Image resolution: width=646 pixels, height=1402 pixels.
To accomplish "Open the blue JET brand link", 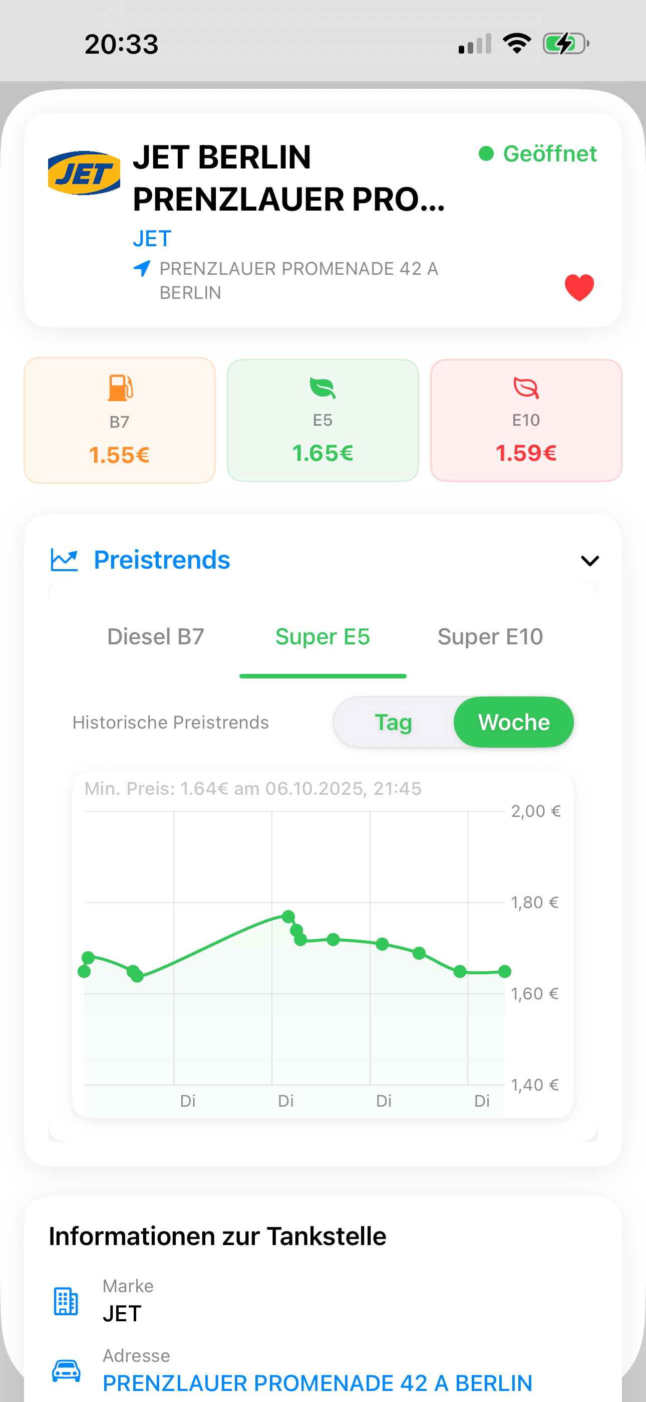I will click(x=152, y=239).
